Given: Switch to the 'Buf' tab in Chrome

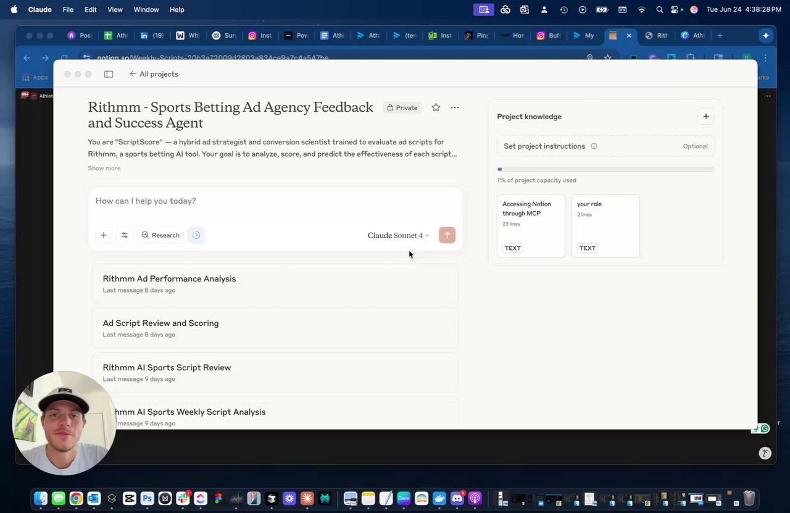Looking at the screenshot, I should 548,35.
